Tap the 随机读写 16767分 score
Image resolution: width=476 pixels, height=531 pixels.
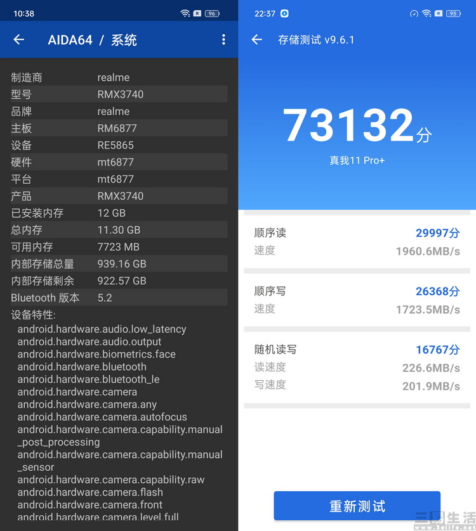tap(438, 350)
